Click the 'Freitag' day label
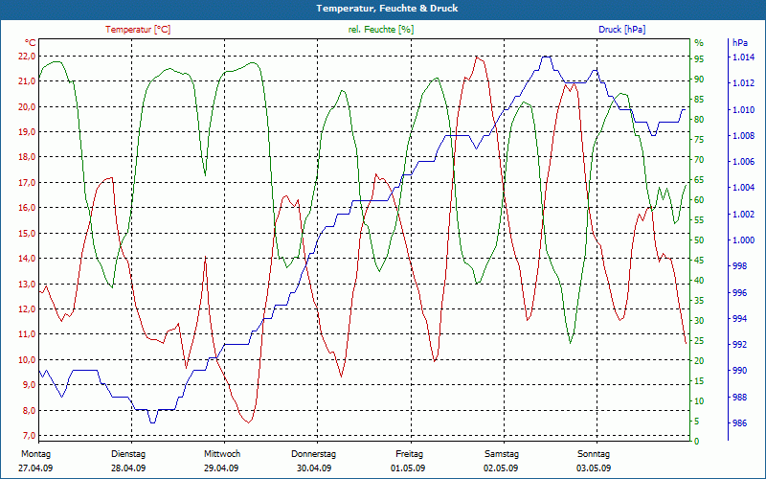 tap(410, 454)
